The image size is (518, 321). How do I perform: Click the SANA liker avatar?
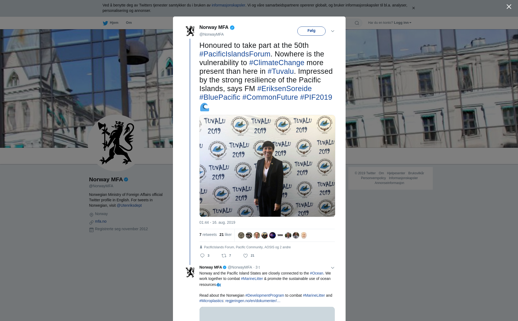tap(280, 235)
